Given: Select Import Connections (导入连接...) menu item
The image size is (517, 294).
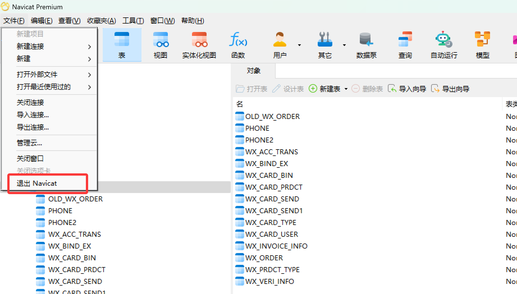Looking at the screenshot, I should (49, 115).
